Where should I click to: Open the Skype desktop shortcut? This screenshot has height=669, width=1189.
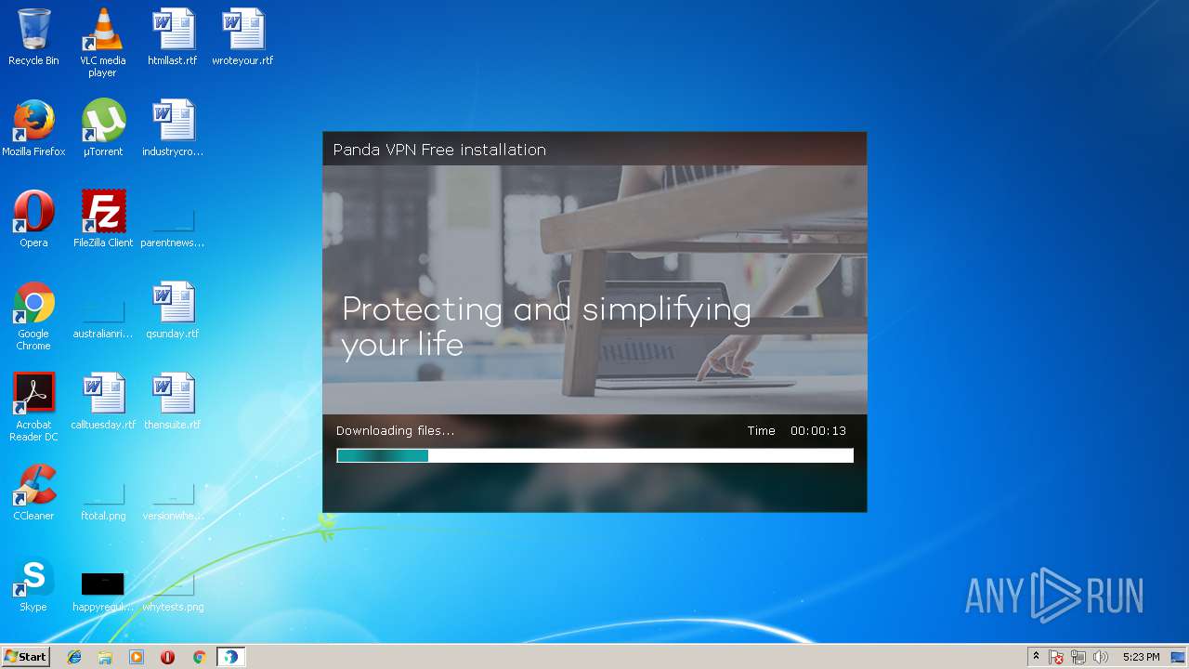click(x=33, y=584)
